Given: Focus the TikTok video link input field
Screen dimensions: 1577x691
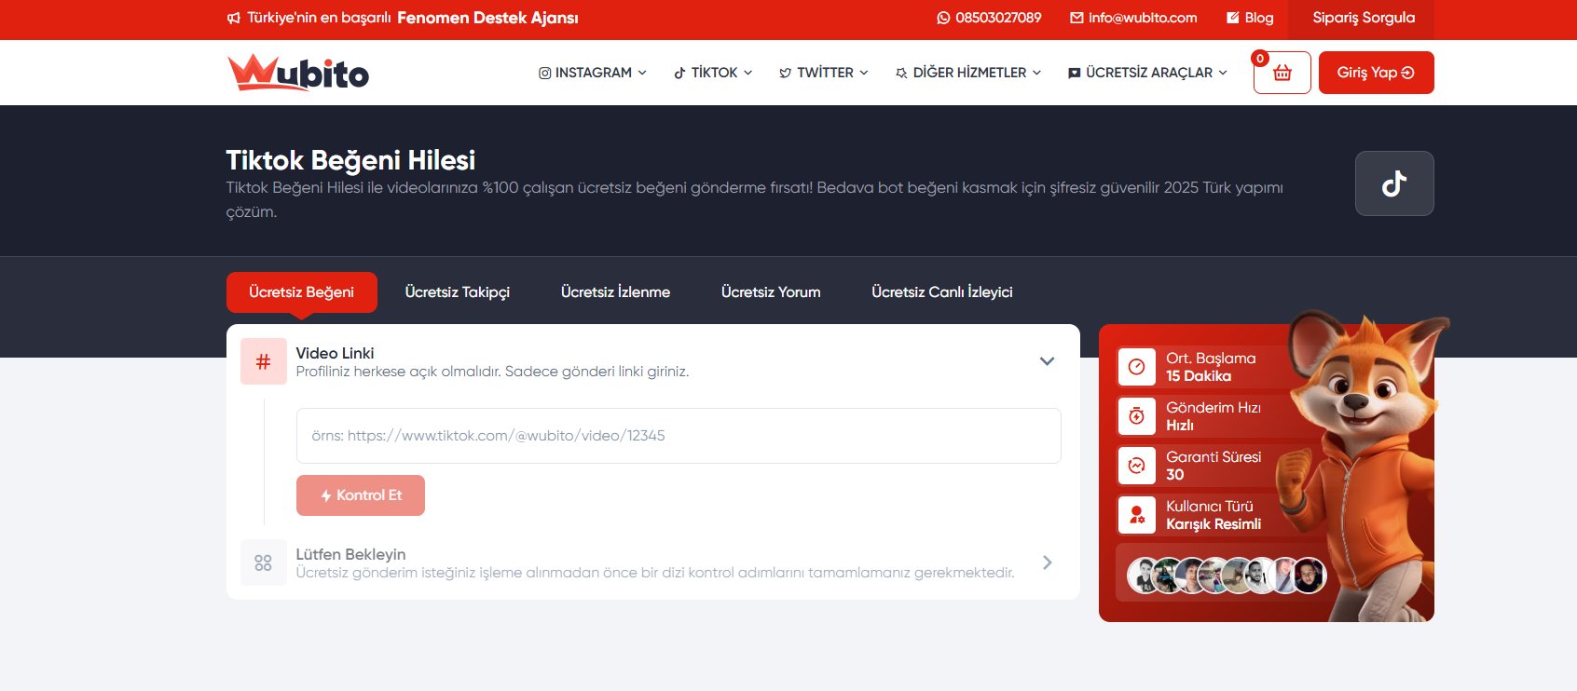Looking at the screenshot, I should coord(678,436).
